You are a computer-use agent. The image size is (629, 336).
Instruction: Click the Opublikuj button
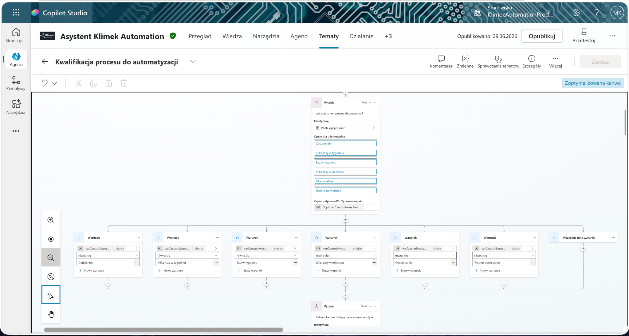[x=542, y=36]
